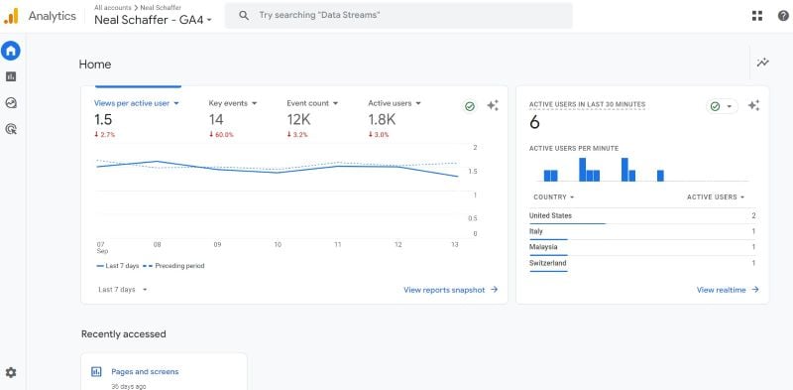Image resolution: width=793 pixels, height=390 pixels.
Task: Click Recently accessed heading
Action: click(123, 334)
